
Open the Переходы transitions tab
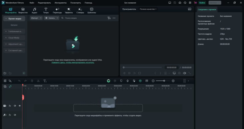tap(57, 11)
